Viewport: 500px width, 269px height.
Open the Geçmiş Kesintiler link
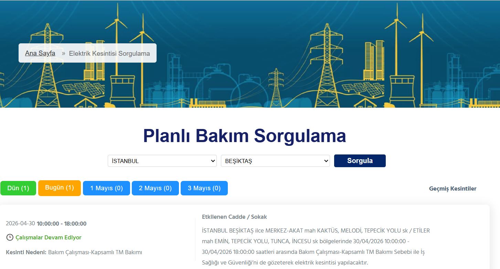(453, 189)
